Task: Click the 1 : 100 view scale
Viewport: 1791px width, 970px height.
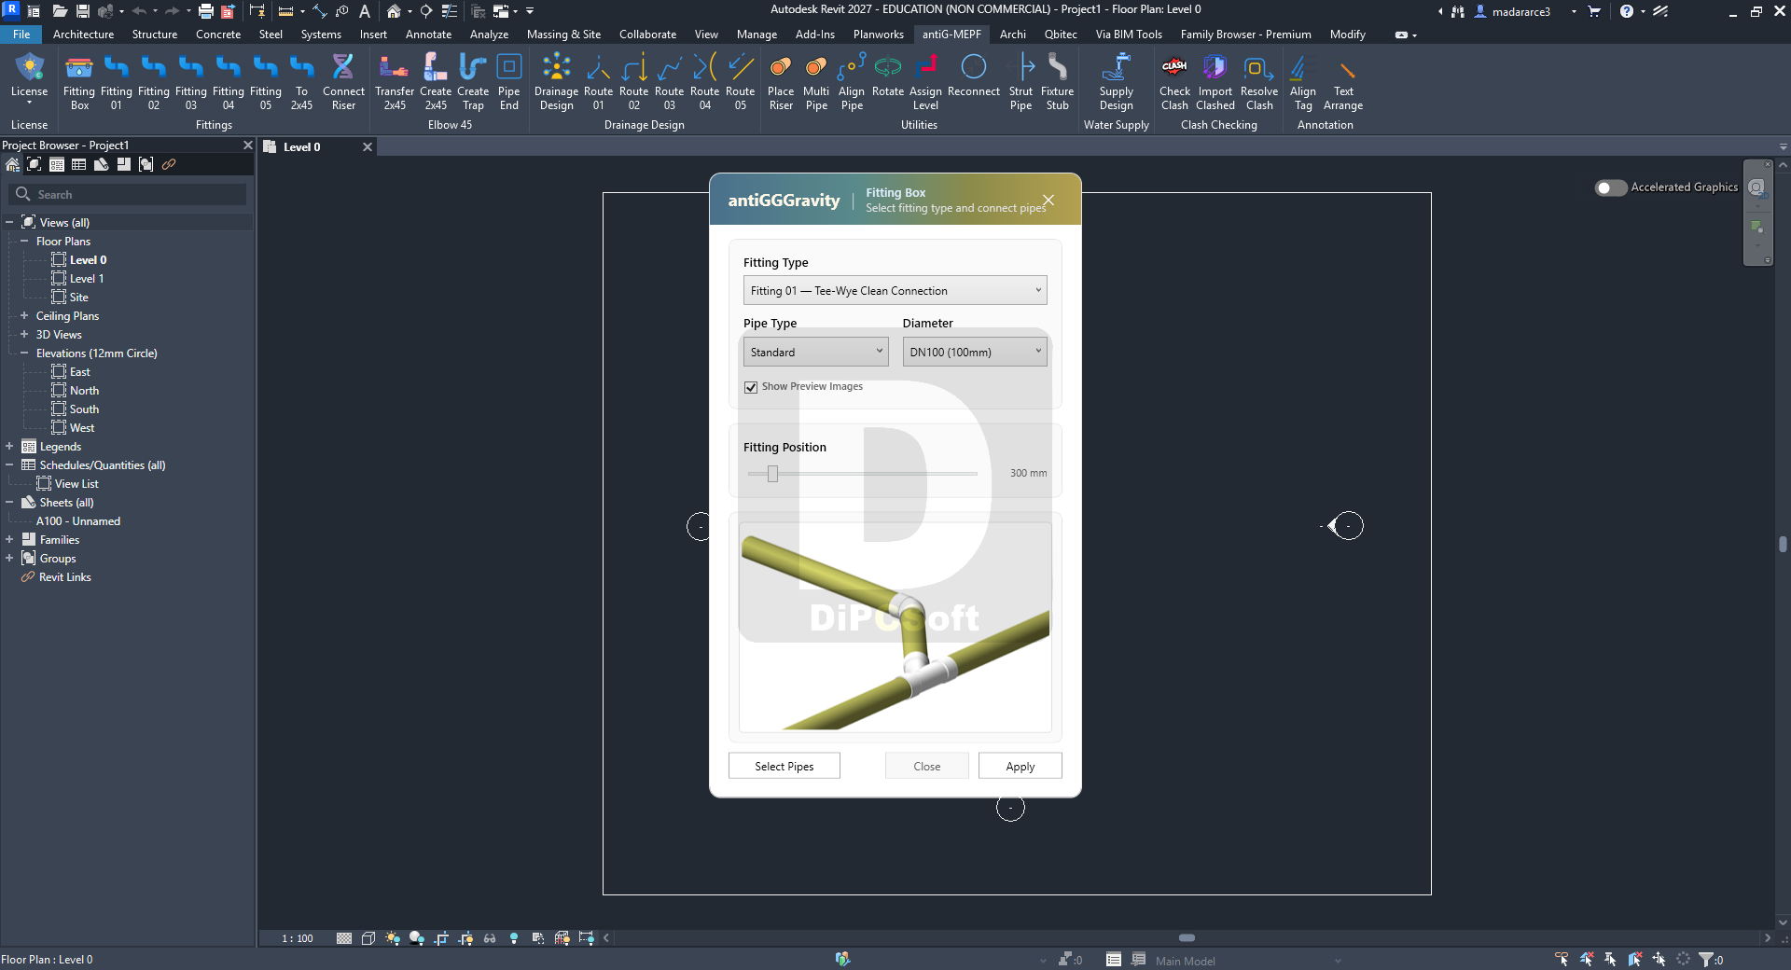Action: tap(298, 938)
